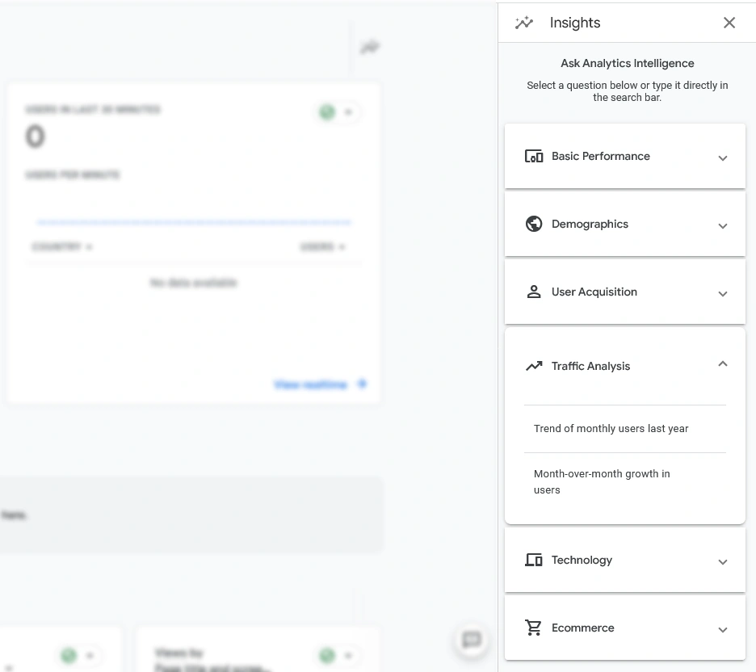This screenshot has width=756, height=672.
Task: Open the Country dropdown in realtime card
Action: pos(62,247)
